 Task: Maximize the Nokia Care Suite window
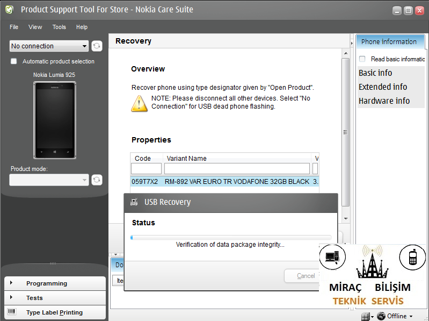click(x=408, y=11)
